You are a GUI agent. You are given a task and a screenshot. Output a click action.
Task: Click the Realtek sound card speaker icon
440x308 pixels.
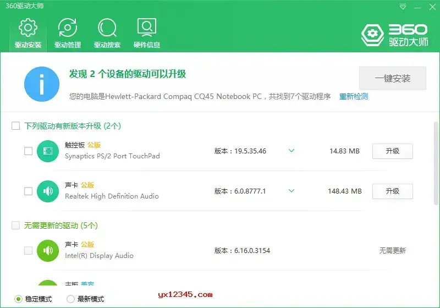48,191
